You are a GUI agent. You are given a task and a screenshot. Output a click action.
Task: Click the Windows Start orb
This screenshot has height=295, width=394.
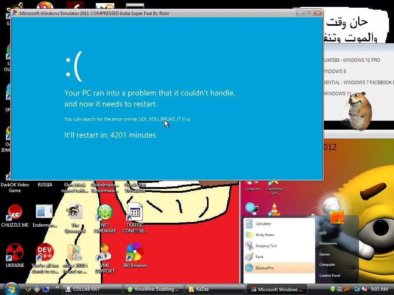[11, 289]
